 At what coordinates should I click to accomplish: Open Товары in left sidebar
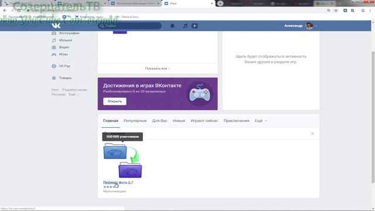tap(65, 78)
